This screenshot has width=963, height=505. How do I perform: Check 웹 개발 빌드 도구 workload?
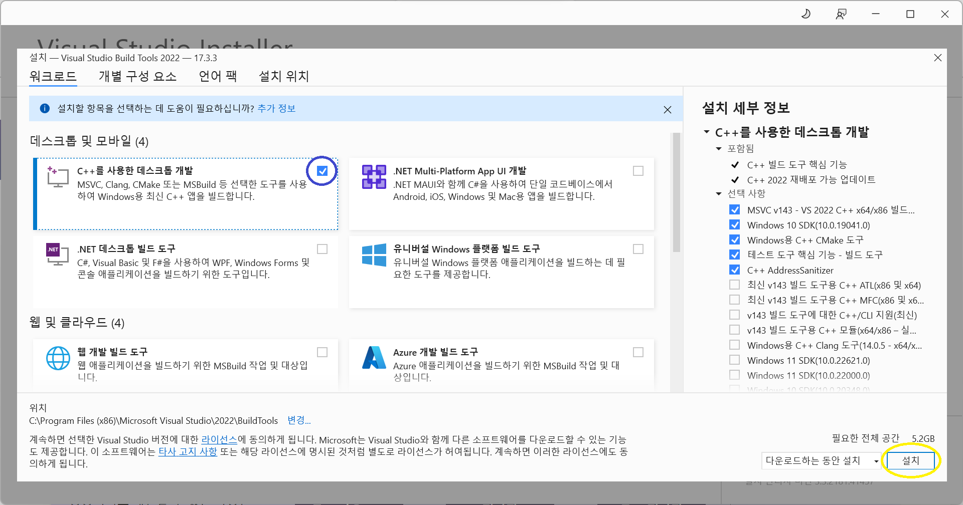click(x=323, y=352)
